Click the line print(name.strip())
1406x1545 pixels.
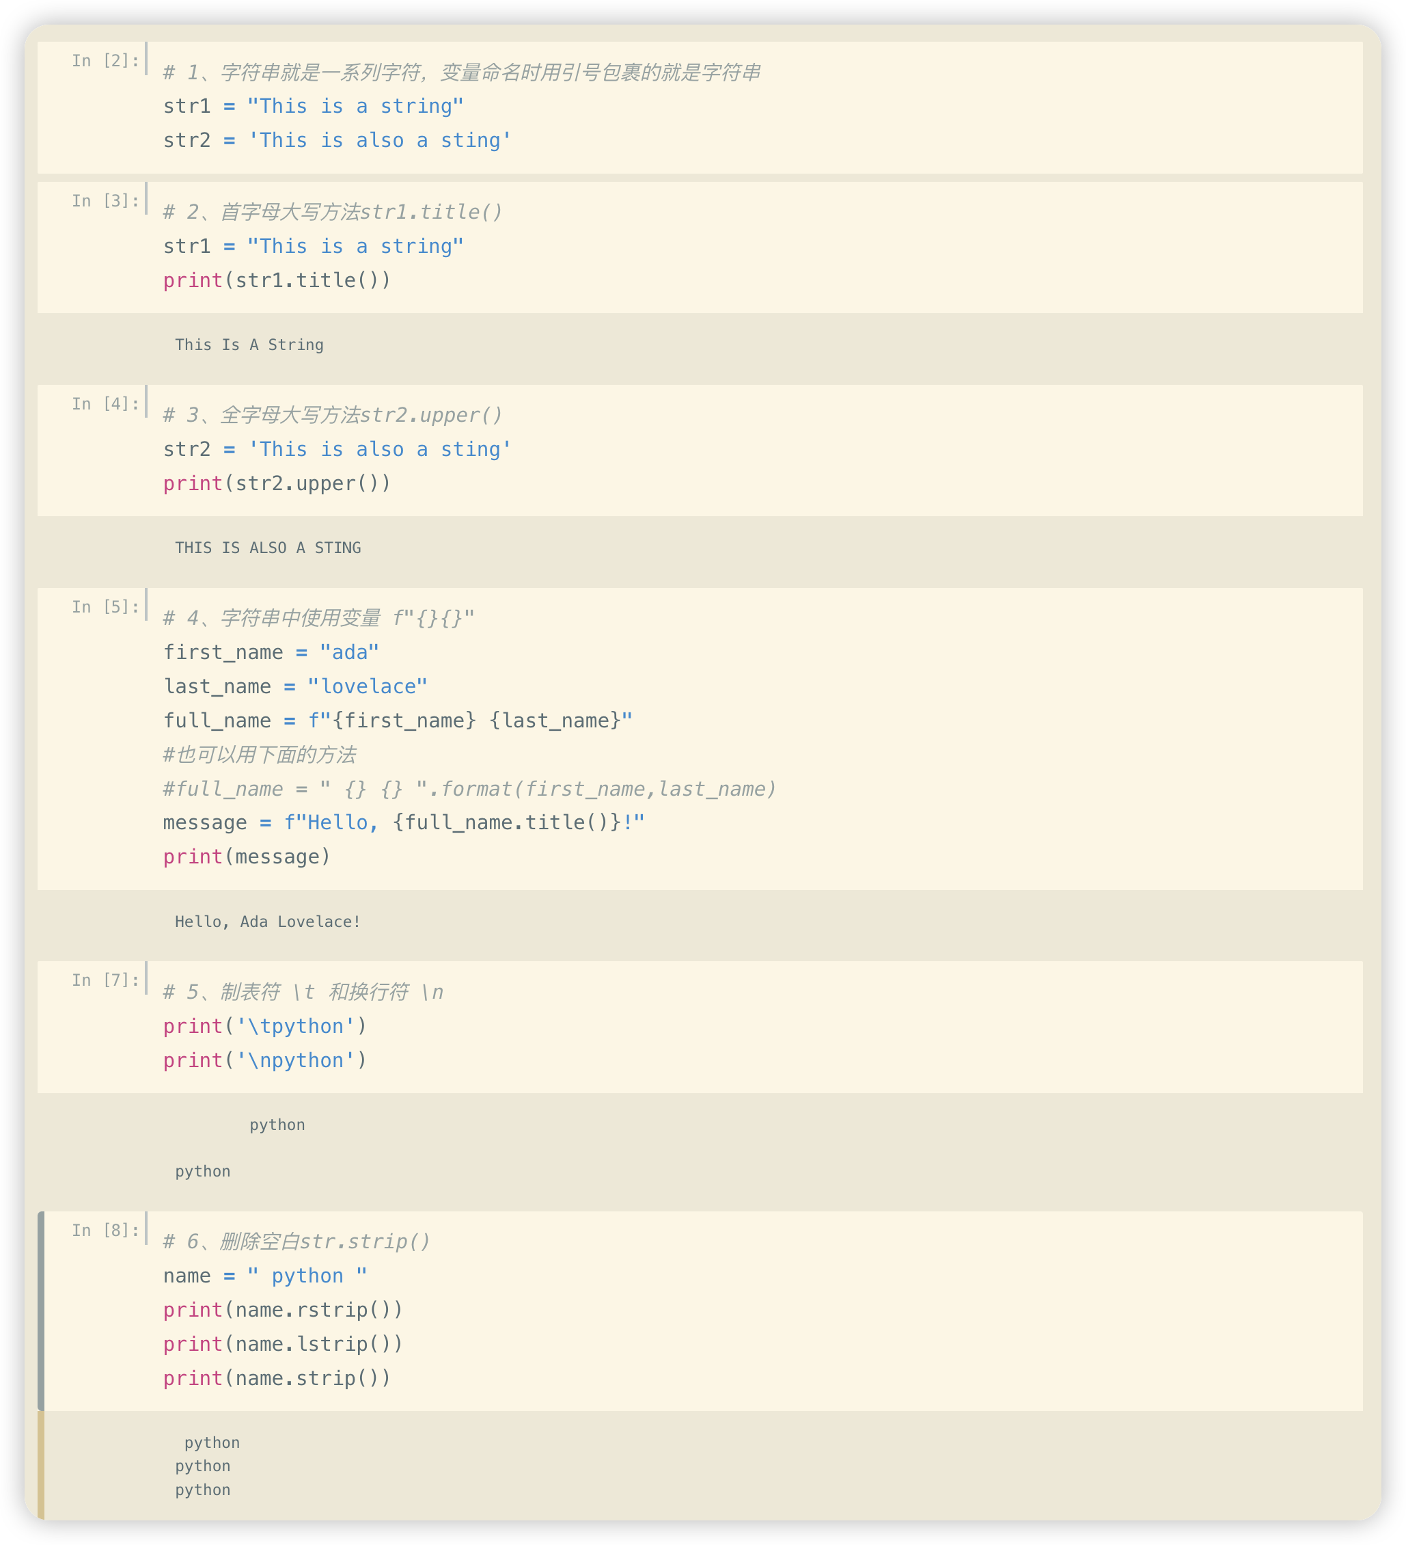point(277,1378)
